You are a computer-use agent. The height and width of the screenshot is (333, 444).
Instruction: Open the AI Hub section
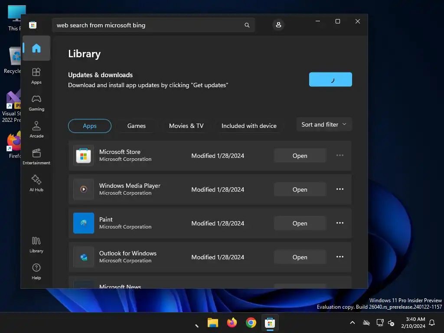coord(36,183)
